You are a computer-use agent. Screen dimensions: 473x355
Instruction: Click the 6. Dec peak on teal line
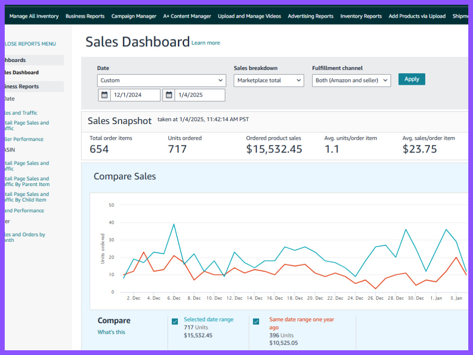[174, 224]
